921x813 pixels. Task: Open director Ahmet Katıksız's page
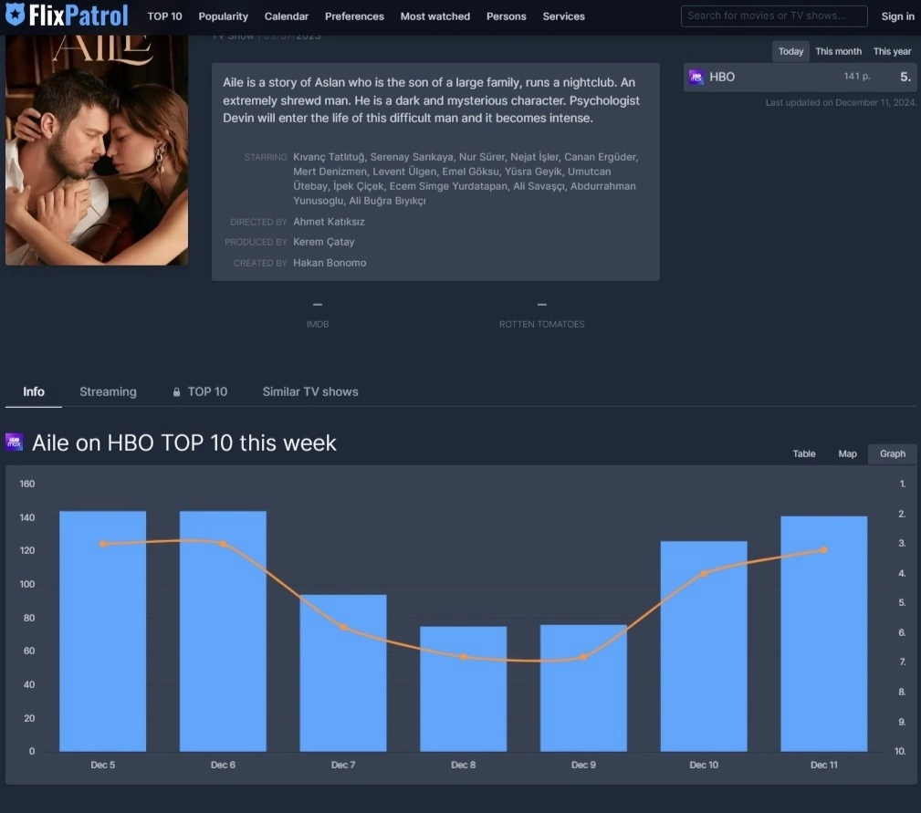[x=329, y=222]
